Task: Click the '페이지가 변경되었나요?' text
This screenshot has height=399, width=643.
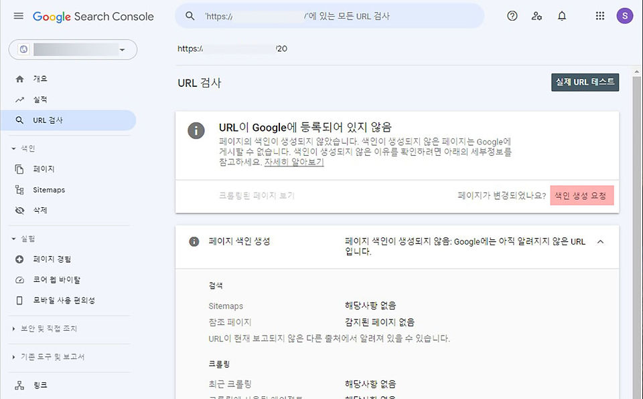Action: click(x=502, y=196)
